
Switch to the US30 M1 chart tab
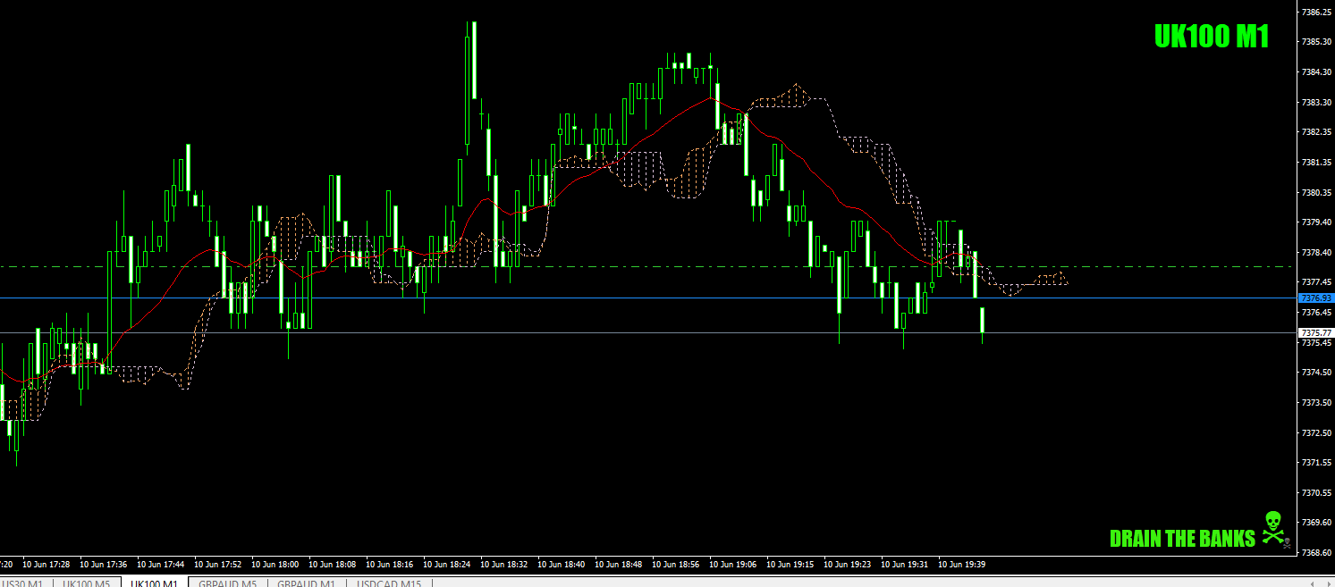(x=22, y=581)
